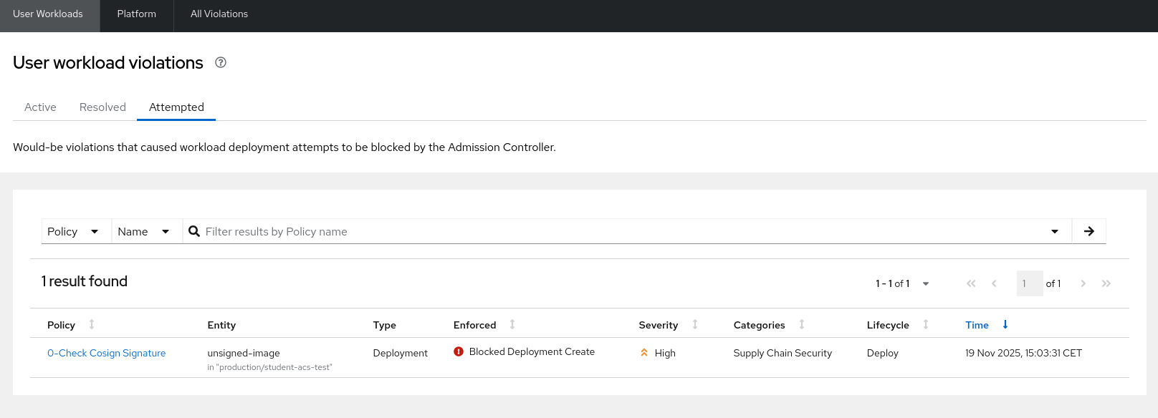
Task: Go to the next results page
Action: click(x=1083, y=283)
